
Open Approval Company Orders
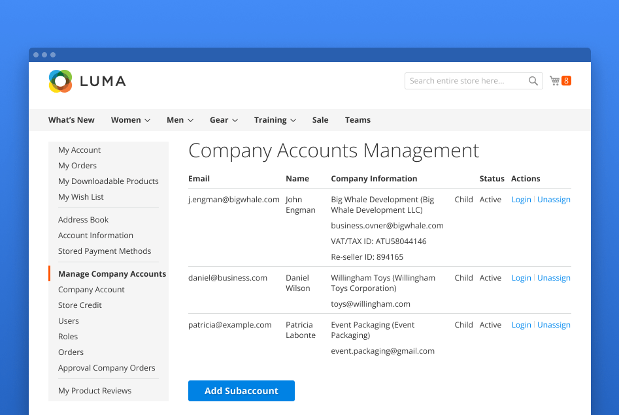(x=107, y=367)
